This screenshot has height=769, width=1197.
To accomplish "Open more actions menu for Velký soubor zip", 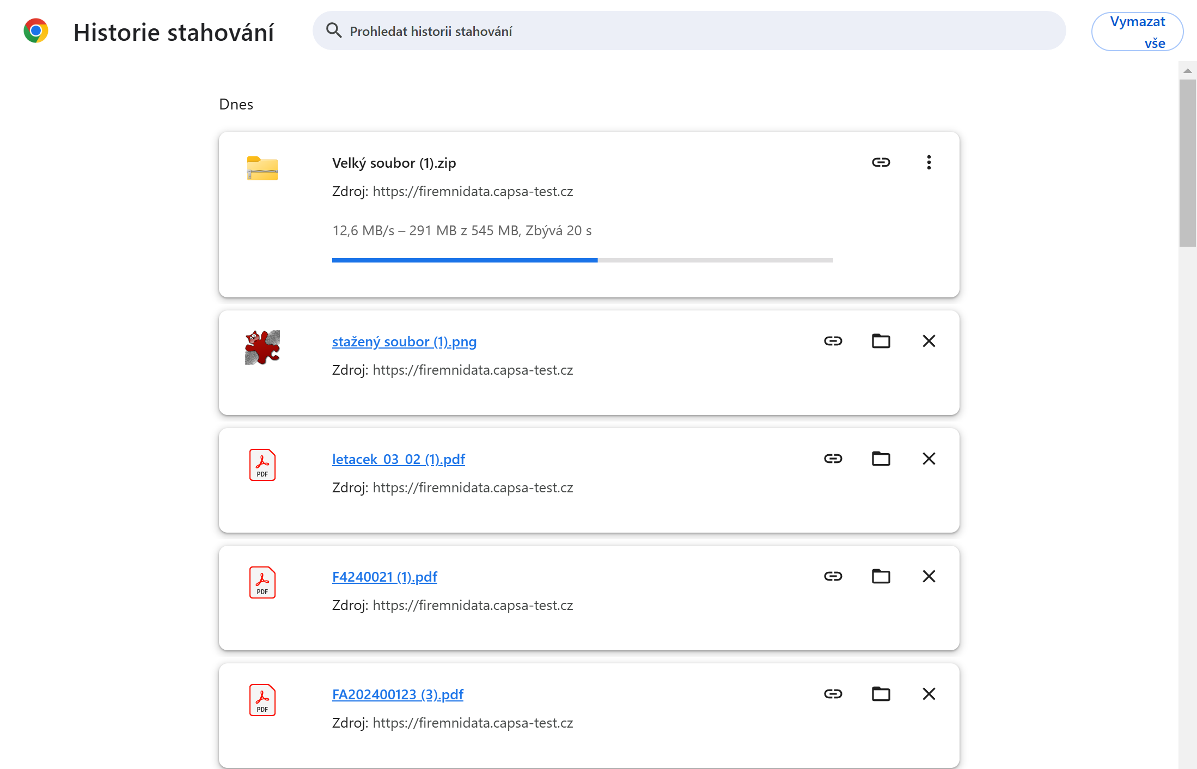I will coord(929,162).
